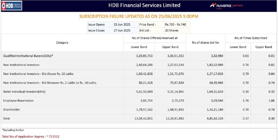Viewport: 278px width, 140px height.
Task: Click the HDB Financial Services logo
Action: (x=12, y=6)
